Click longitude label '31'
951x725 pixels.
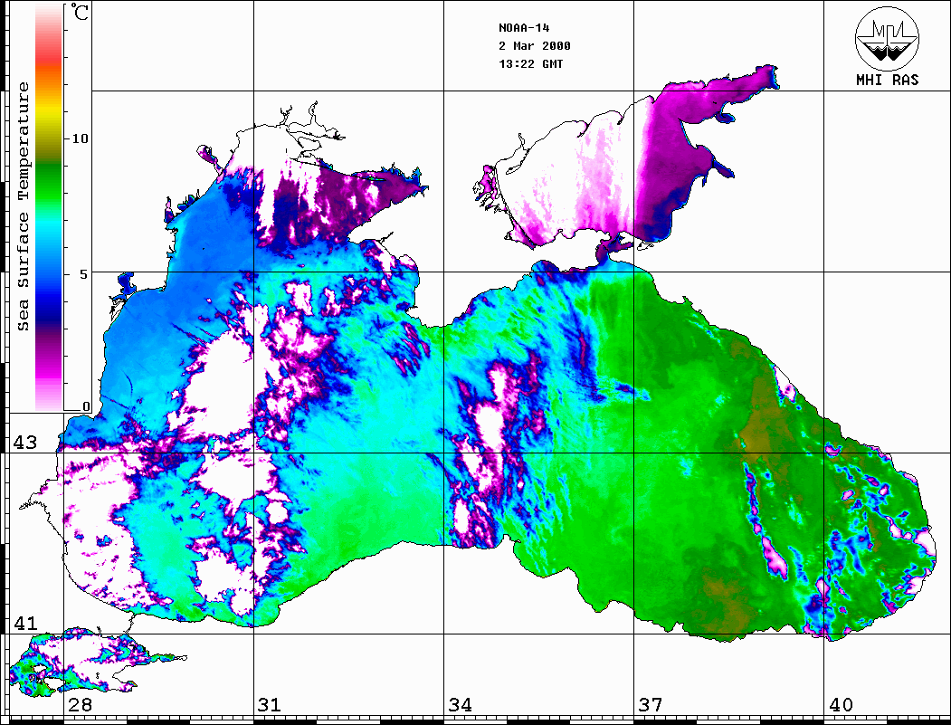[x=270, y=705]
